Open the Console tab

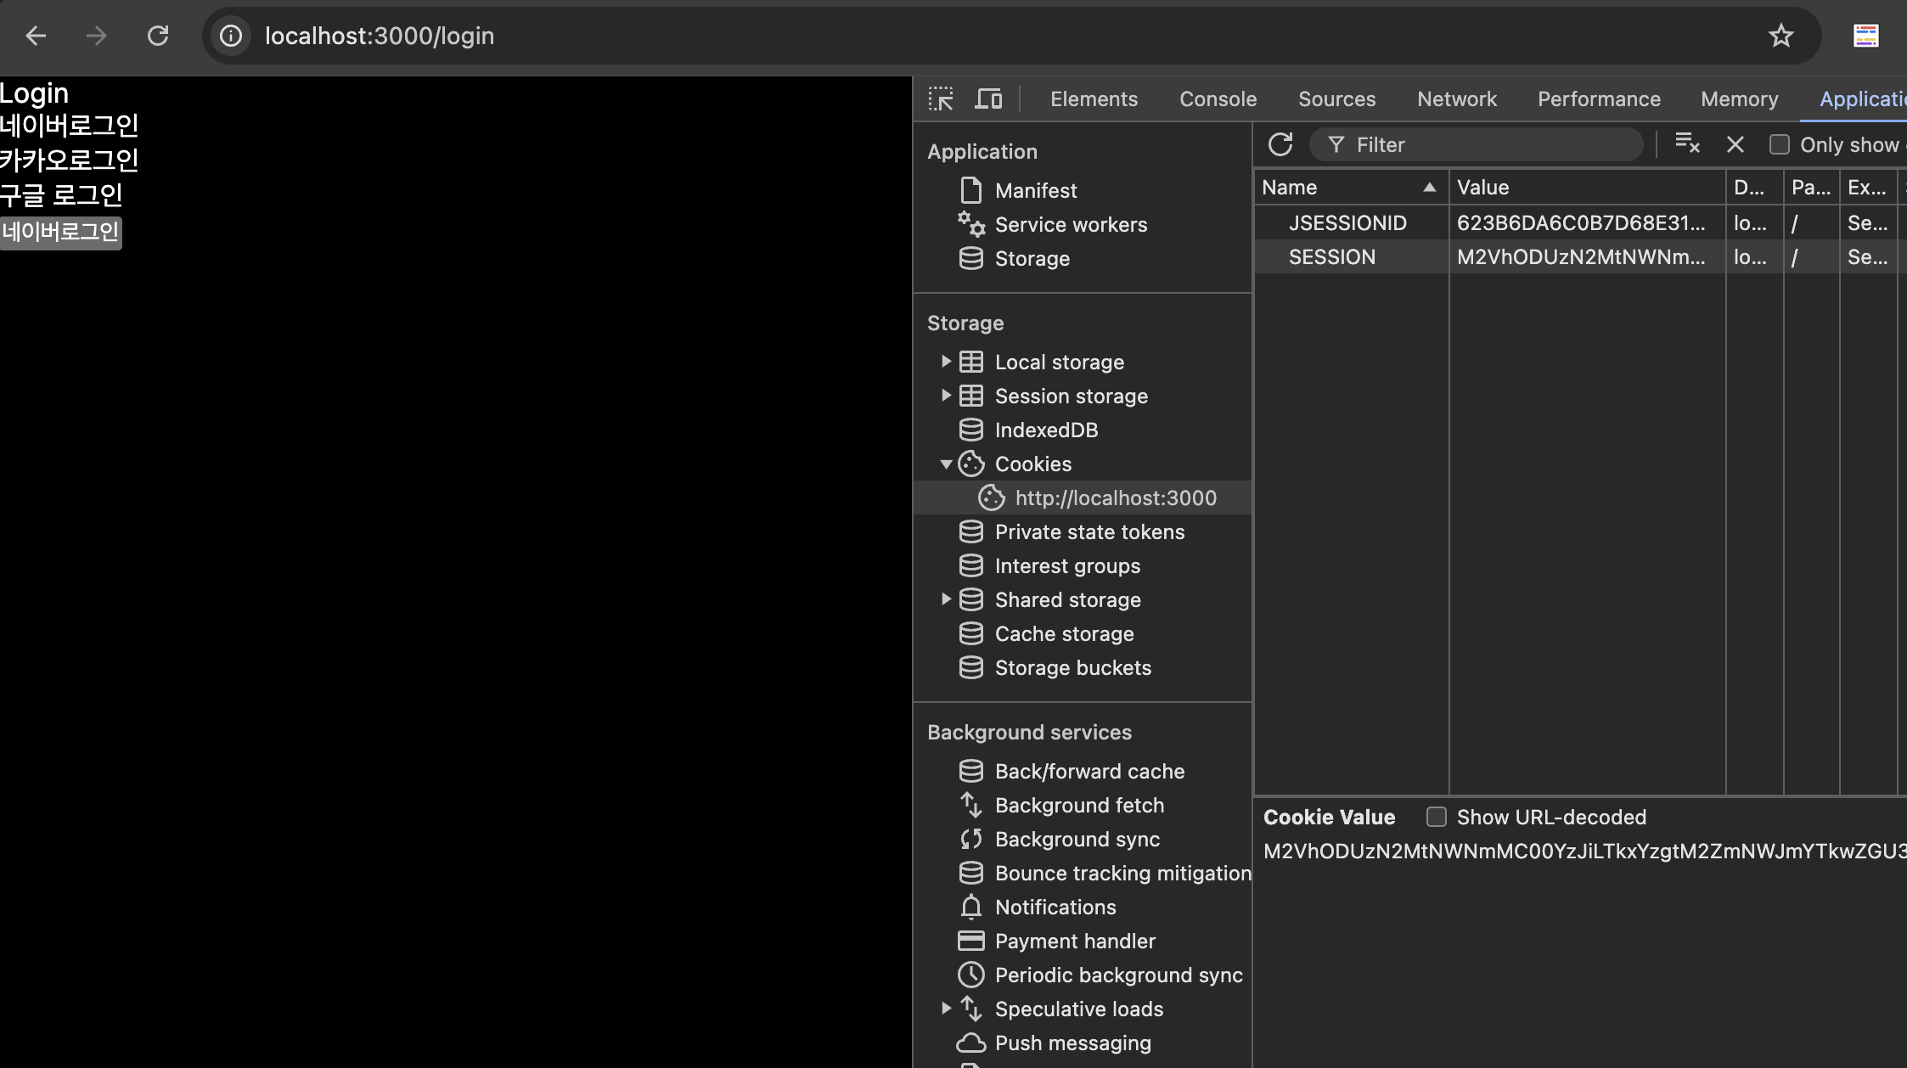1218,99
